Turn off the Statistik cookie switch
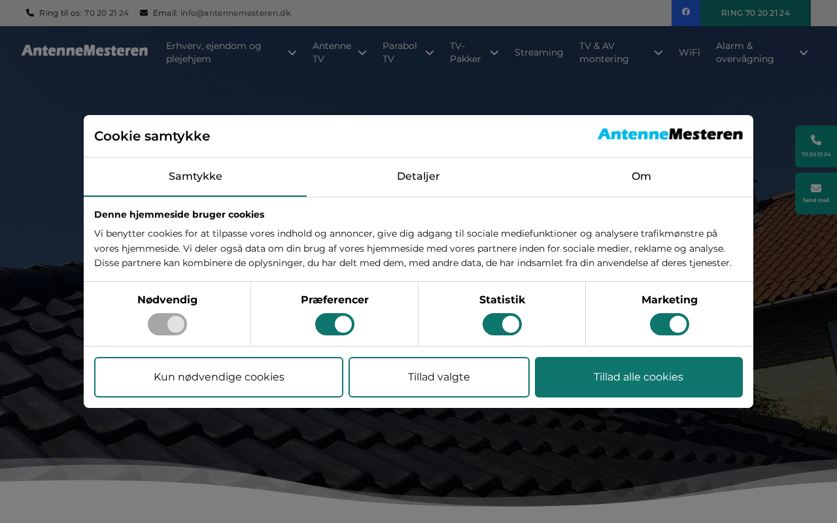837x523 pixels. (502, 324)
